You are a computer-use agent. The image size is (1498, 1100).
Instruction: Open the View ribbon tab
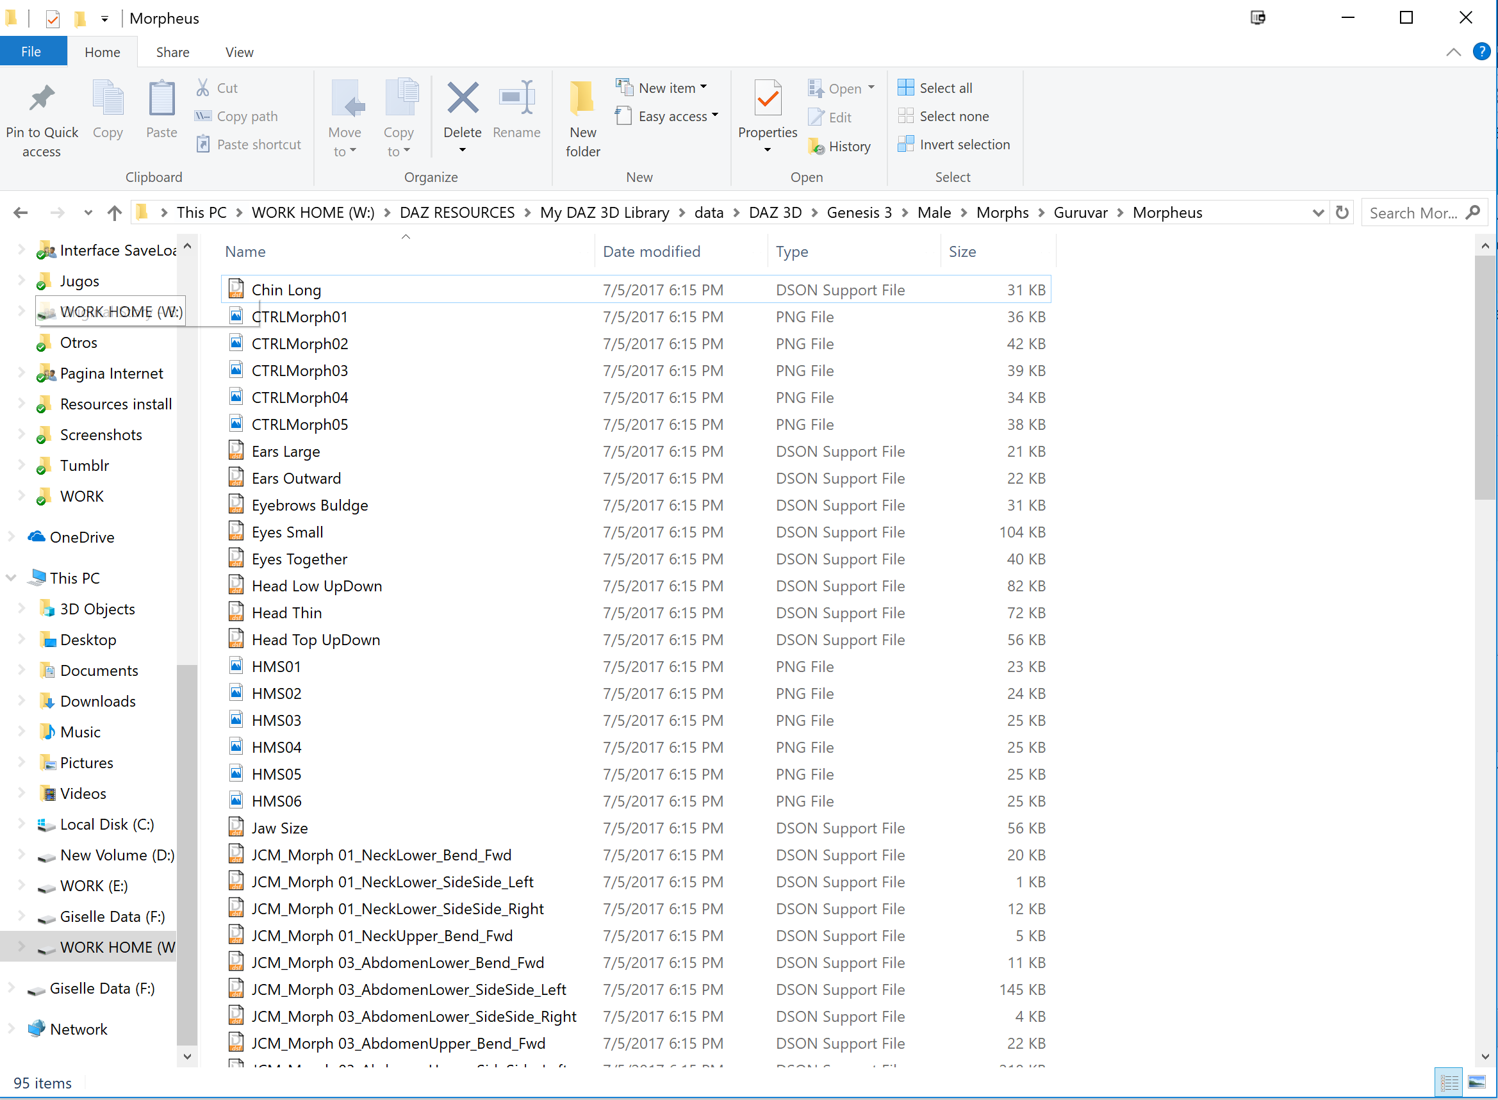point(239,52)
